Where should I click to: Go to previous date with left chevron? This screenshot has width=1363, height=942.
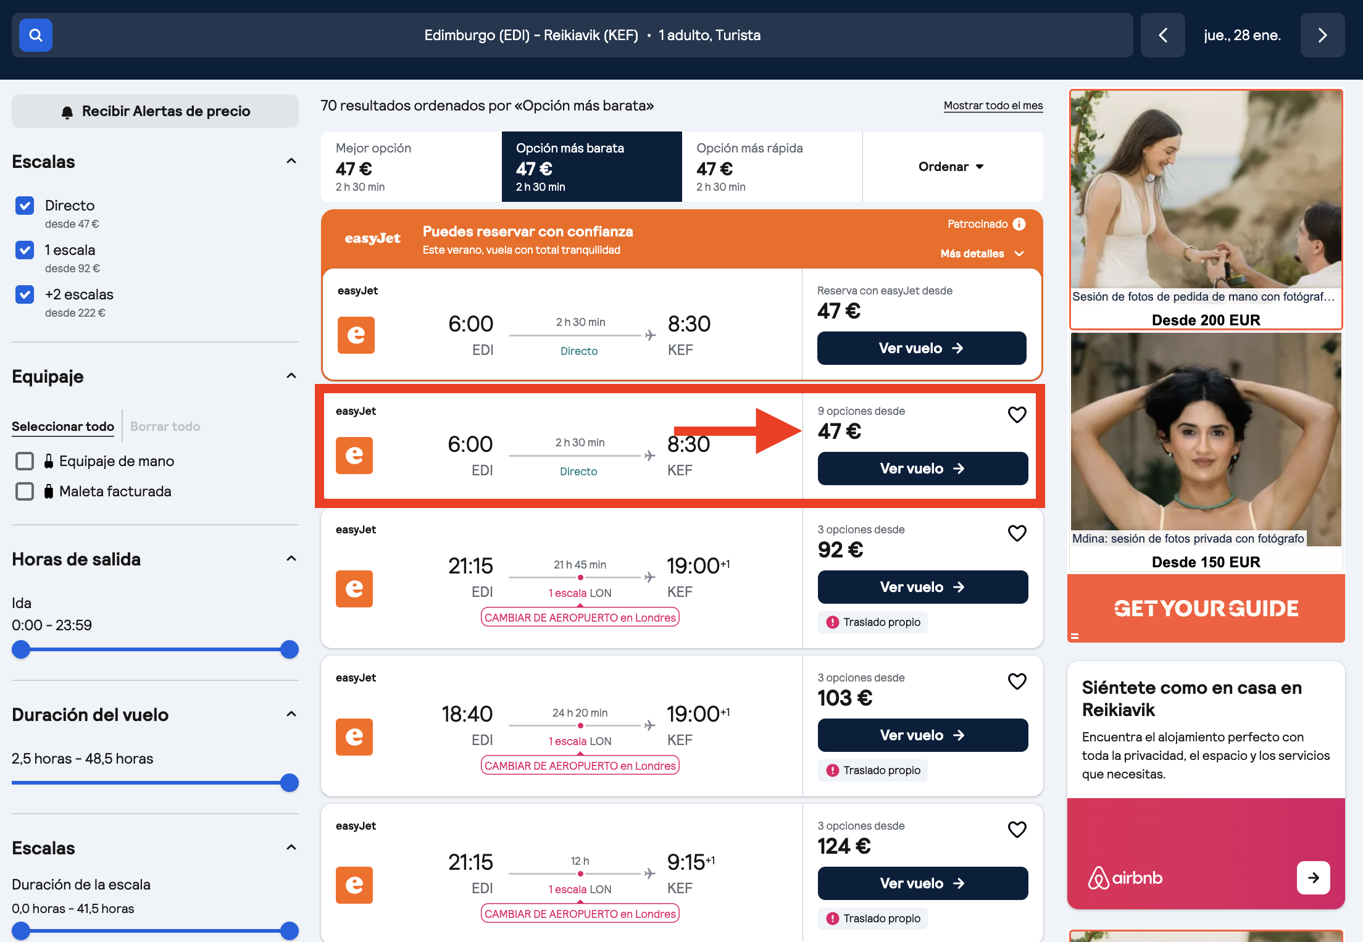click(x=1162, y=35)
